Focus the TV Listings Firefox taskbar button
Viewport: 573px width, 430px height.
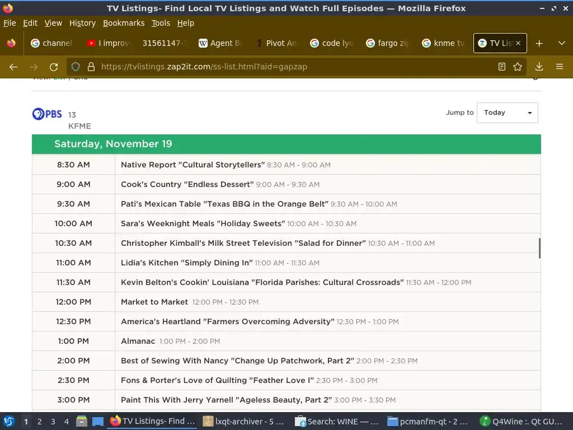coord(152,421)
